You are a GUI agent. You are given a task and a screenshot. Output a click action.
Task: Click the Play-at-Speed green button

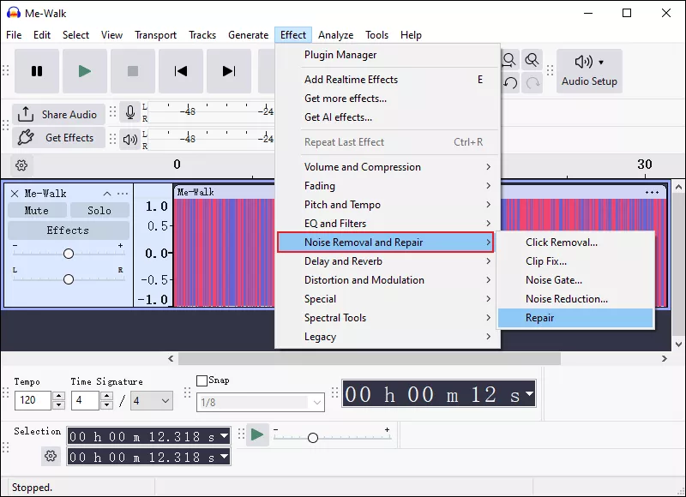tap(257, 435)
